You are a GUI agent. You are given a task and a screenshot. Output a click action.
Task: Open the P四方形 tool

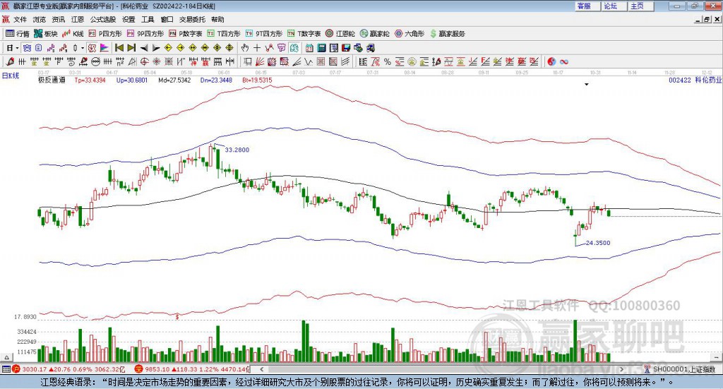point(105,34)
